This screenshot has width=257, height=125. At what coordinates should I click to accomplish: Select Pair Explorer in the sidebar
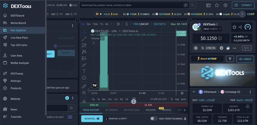(18, 30)
